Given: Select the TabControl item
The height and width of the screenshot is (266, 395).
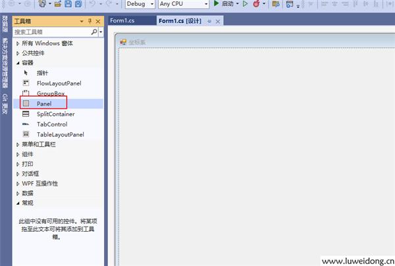Looking at the screenshot, I should 51,124.
